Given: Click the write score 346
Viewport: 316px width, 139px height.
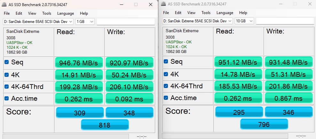Looking at the screenshot, I should (x=288, y=112).
